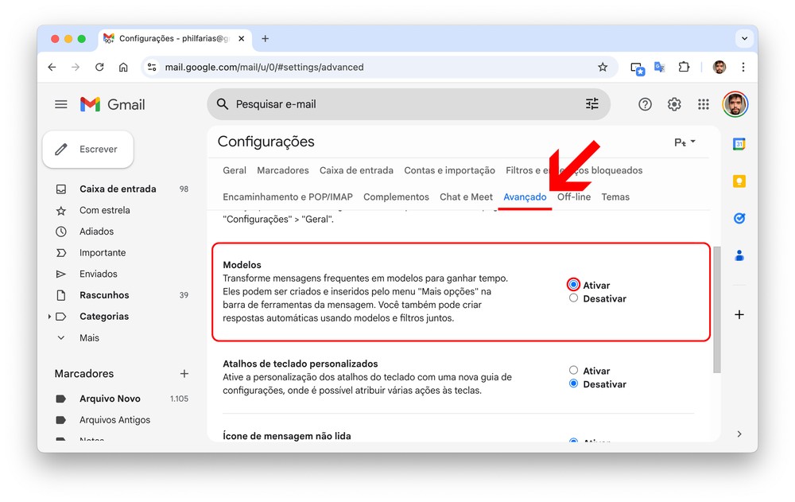Open the Temas tab
795x502 pixels.
pos(615,197)
